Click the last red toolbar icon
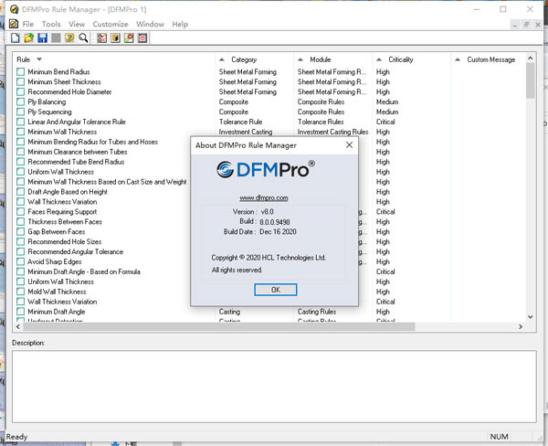The width and height of the screenshot is (548, 446). click(142, 38)
